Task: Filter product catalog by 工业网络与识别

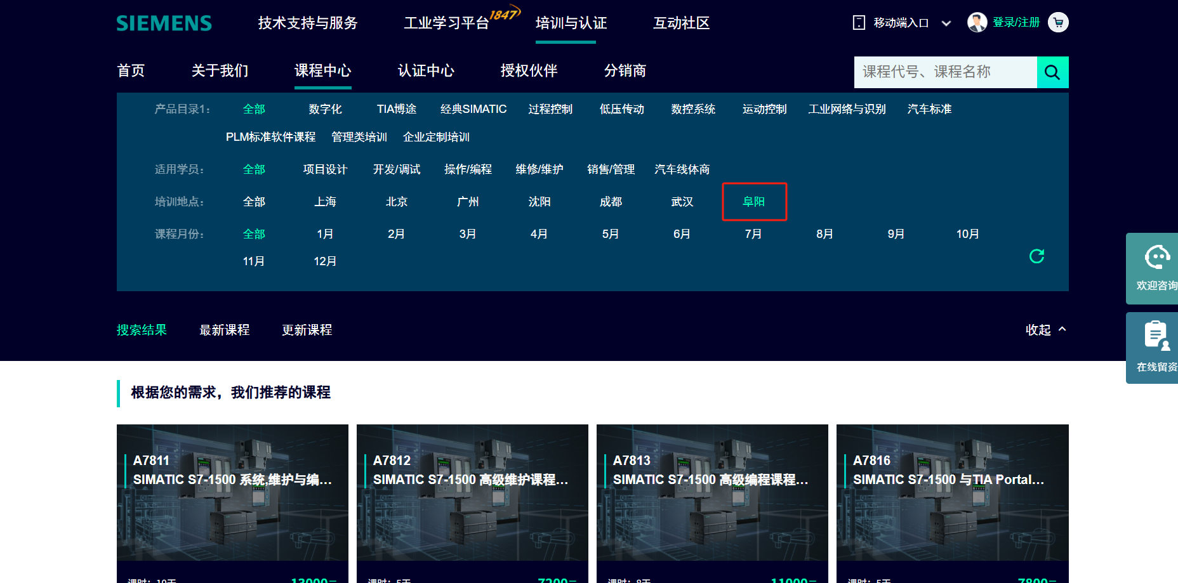Action: pyautogui.click(x=847, y=109)
